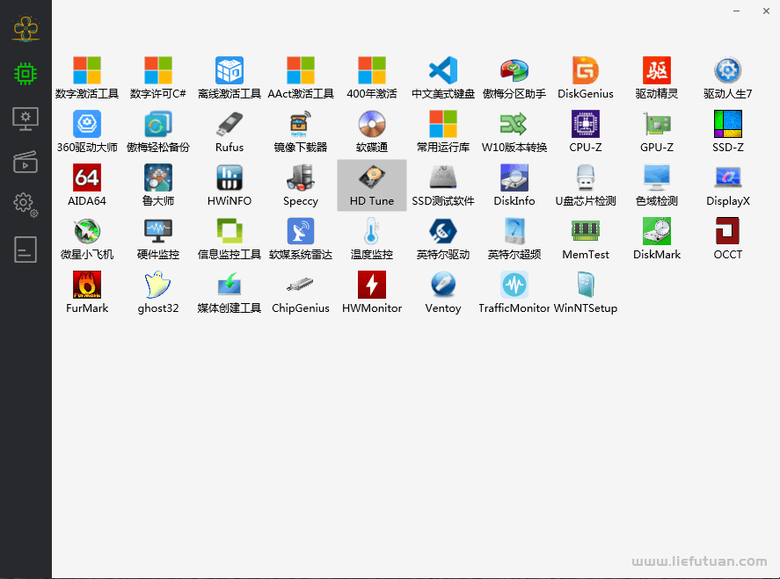780x579 pixels.
Task: Launch DiskInfo
Action: (x=514, y=185)
